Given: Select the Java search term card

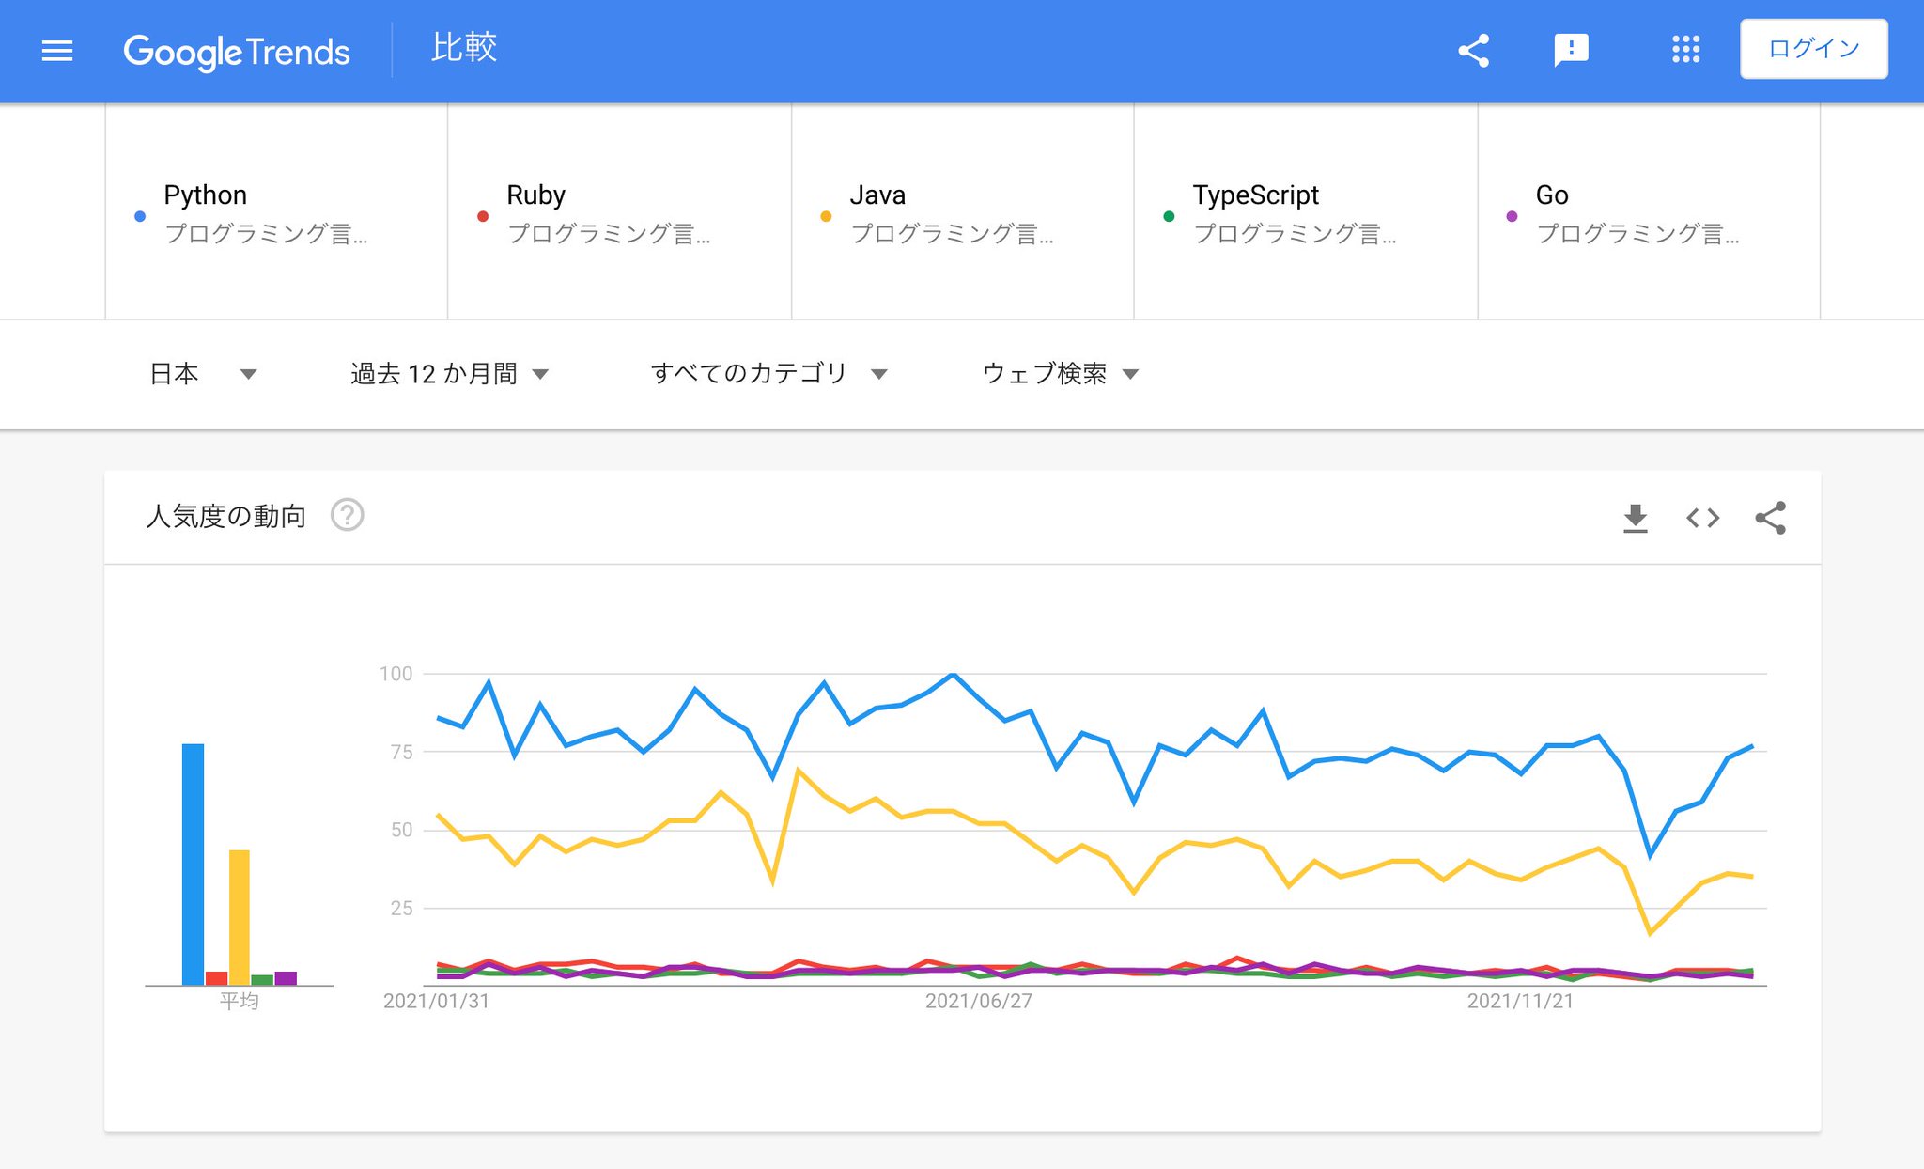Looking at the screenshot, I should (962, 212).
